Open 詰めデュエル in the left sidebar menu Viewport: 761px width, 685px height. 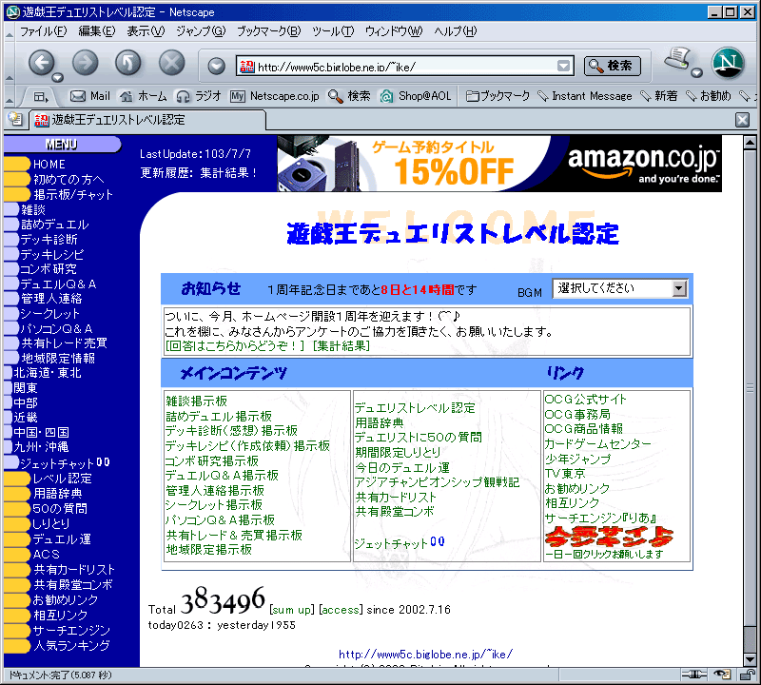[x=54, y=225]
